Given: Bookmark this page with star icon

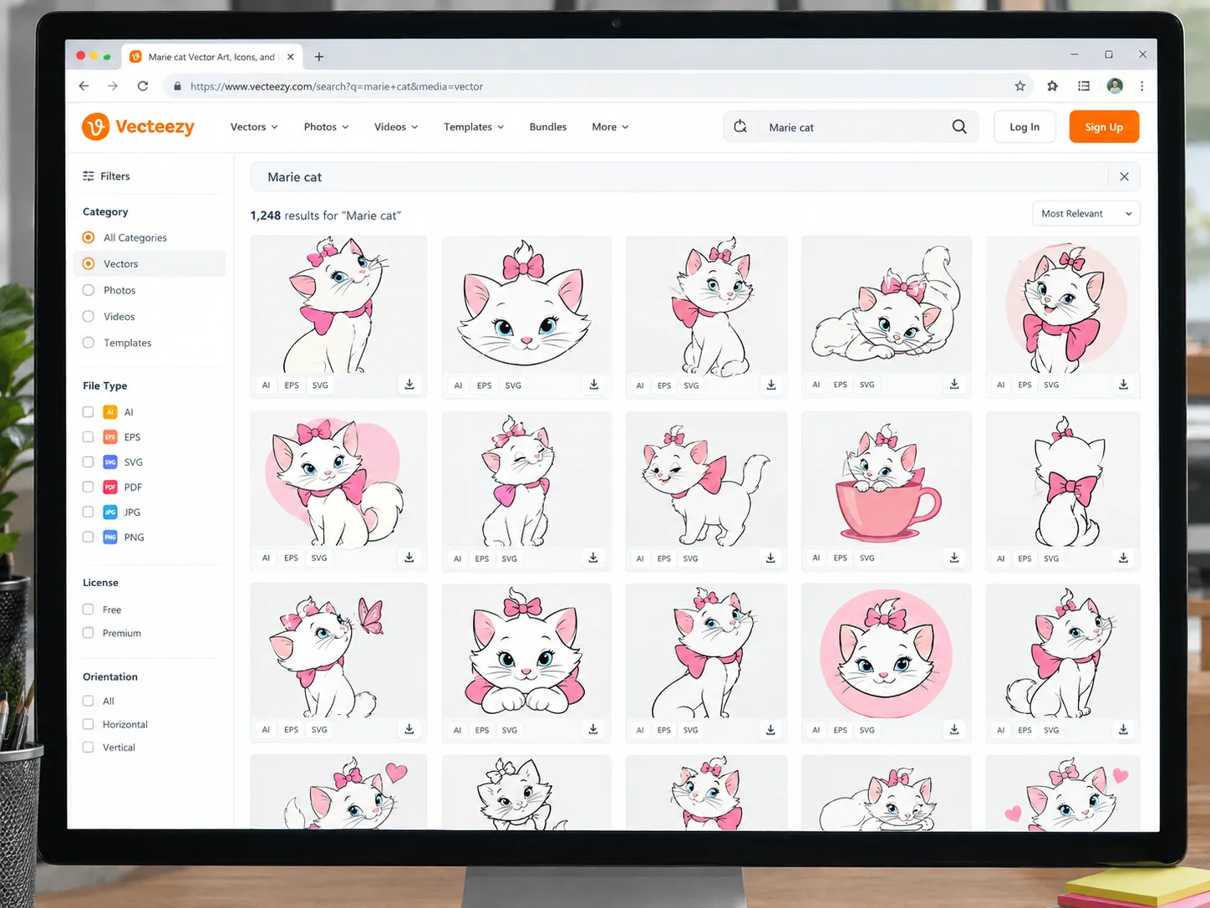Looking at the screenshot, I should pos(1020,86).
